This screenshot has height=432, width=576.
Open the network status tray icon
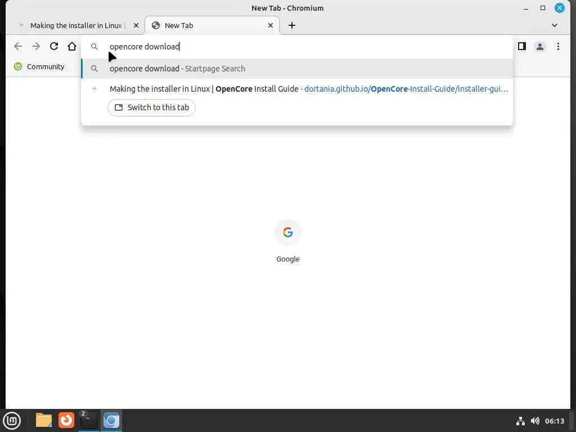point(520,421)
